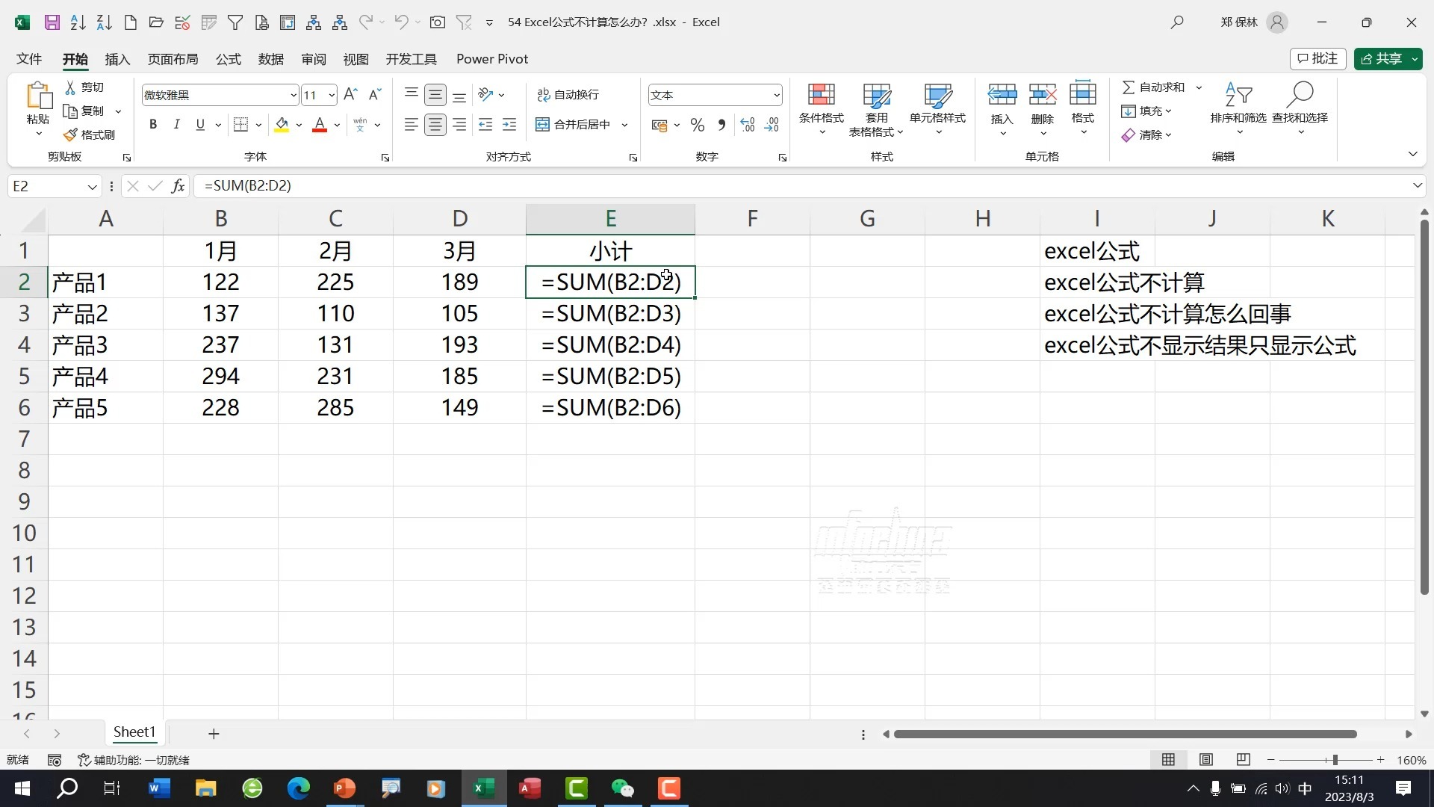The height and width of the screenshot is (807, 1434).
Task: Click the Format Painter (格式刷) button
Action: pyautogui.click(x=90, y=134)
